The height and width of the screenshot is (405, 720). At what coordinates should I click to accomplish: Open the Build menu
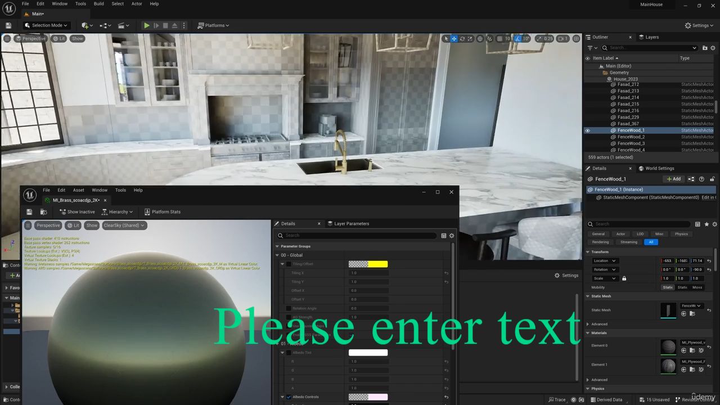coord(98,4)
